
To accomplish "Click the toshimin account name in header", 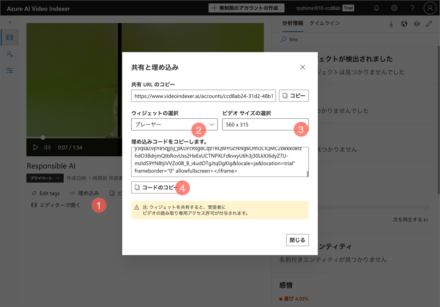I will 318,8.
